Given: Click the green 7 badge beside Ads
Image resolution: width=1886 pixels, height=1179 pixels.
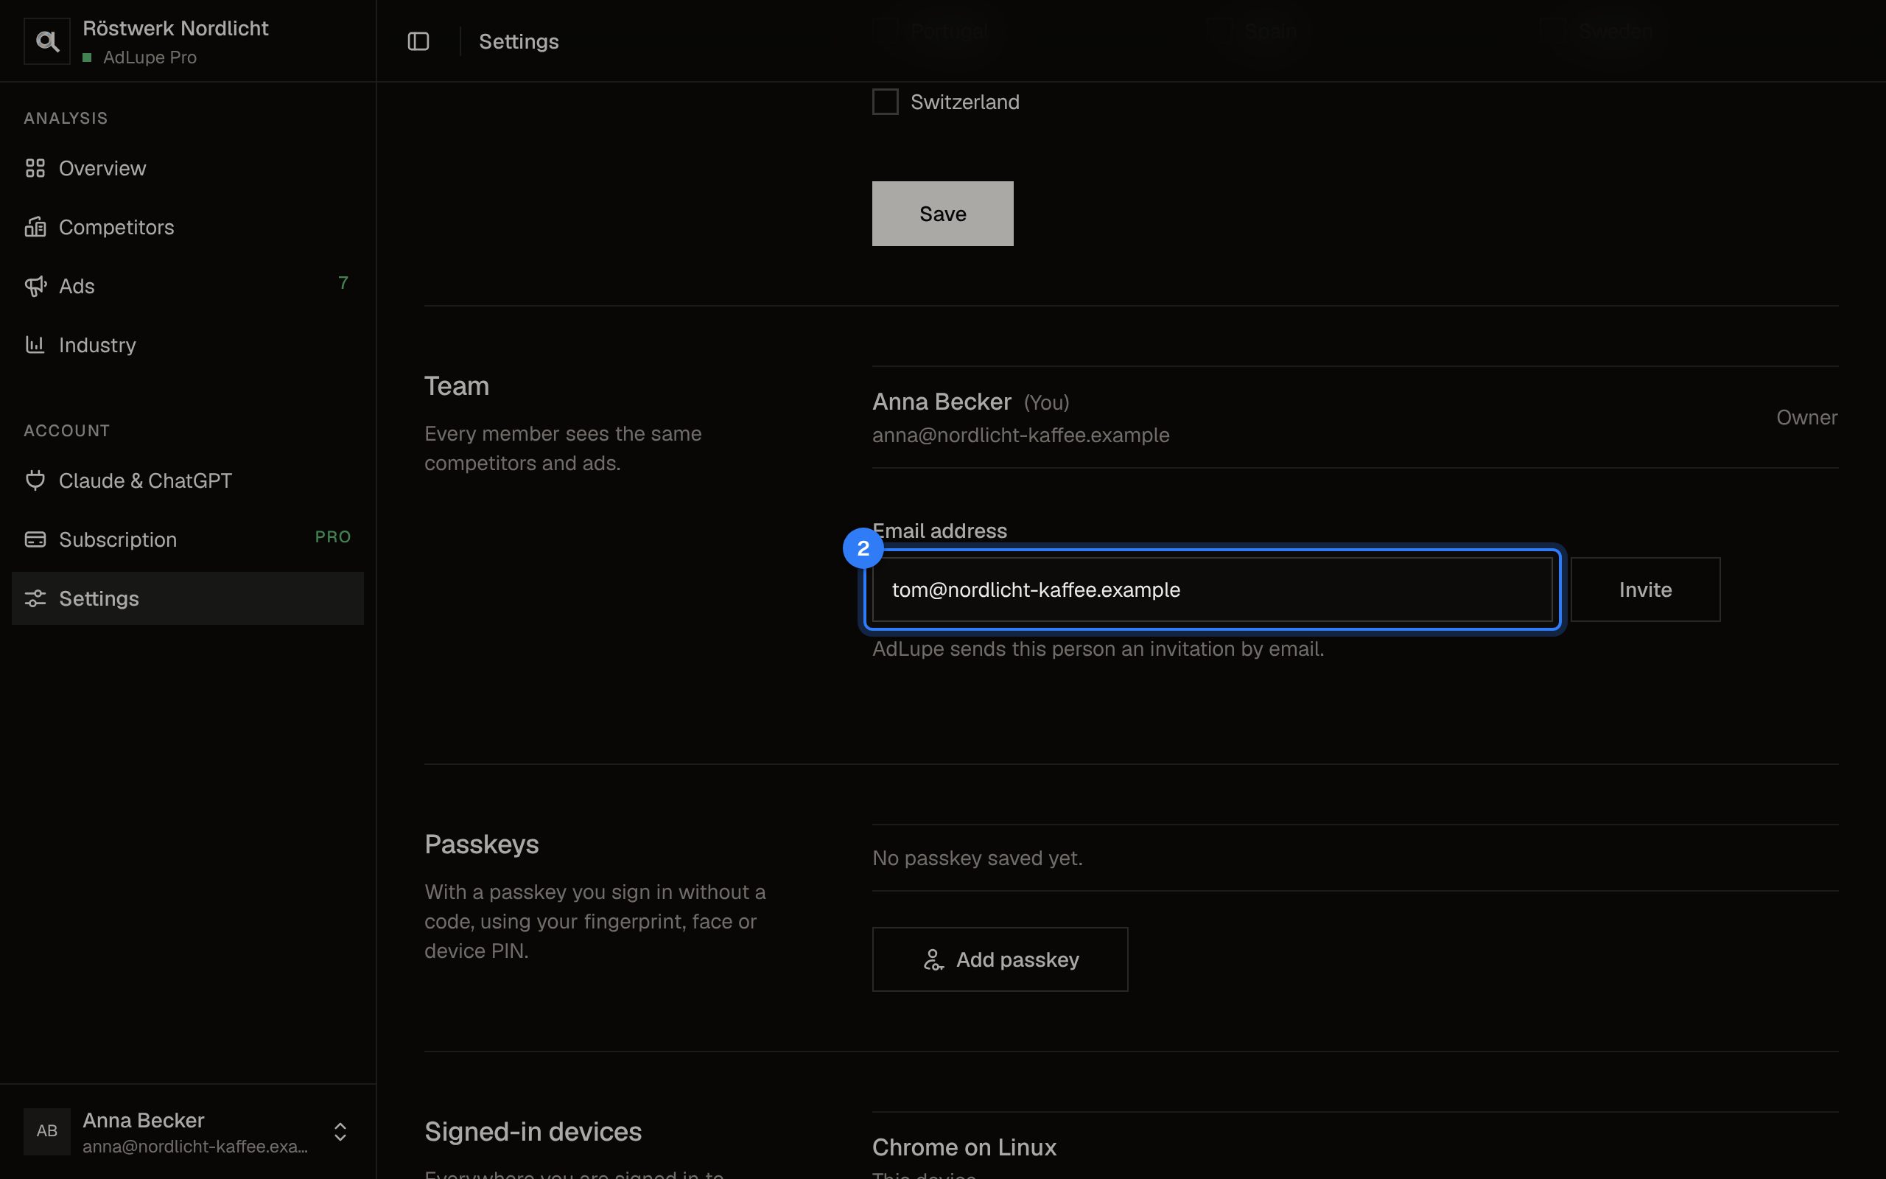Looking at the screenshot, I should click(343, 283).
